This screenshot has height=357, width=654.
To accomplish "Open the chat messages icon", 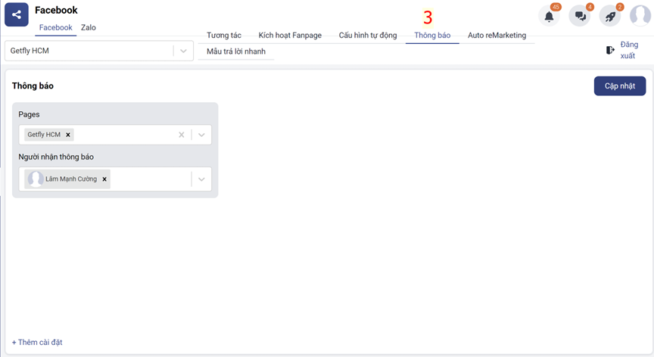I will (x=580, y=16).
